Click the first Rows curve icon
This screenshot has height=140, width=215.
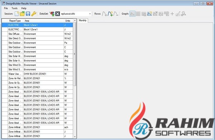(105, 14)
